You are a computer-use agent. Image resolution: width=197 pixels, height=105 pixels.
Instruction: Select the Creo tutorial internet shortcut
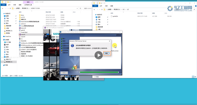pos(27,26)
